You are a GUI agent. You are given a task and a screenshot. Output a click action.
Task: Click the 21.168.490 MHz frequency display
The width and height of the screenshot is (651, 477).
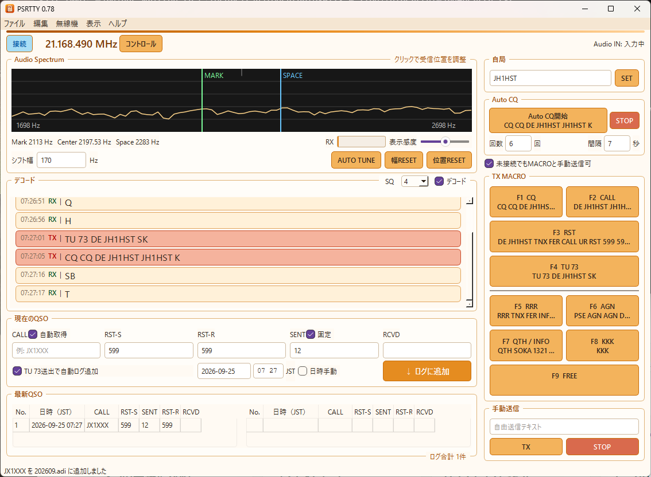82,44
